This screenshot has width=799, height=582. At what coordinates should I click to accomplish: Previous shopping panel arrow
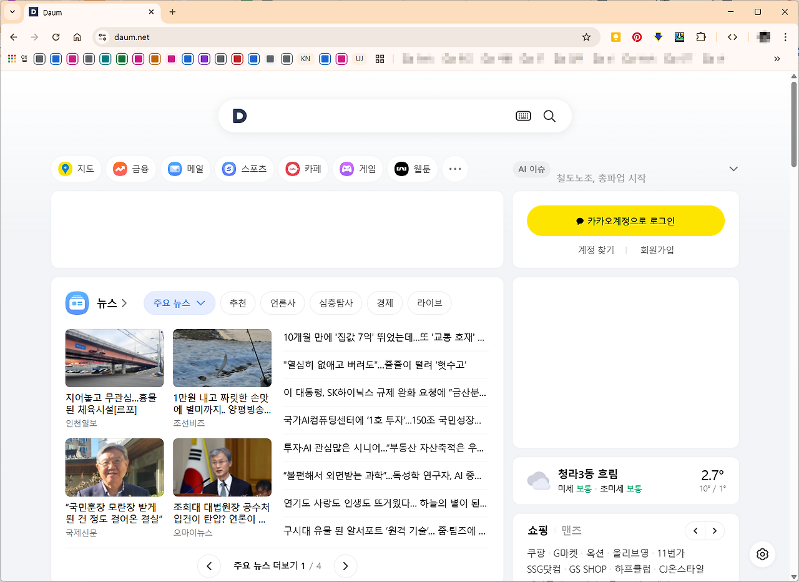point(695,531)
